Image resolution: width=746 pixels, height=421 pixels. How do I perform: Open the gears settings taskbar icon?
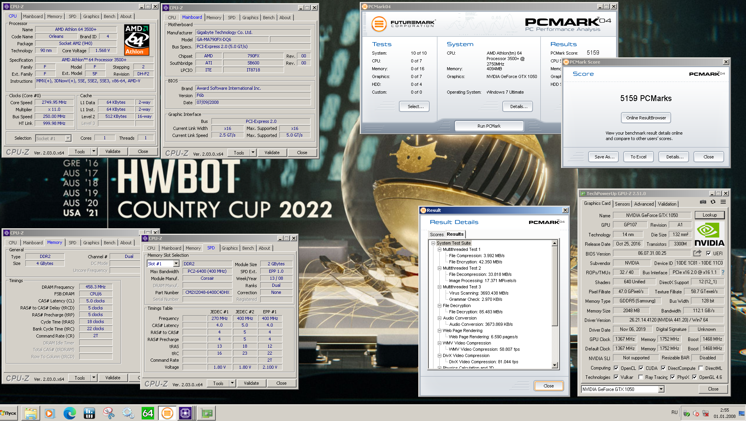[128, 413]
